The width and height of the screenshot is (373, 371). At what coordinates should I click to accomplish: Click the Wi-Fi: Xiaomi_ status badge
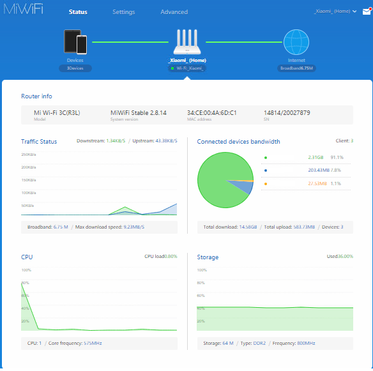(187, 68)
